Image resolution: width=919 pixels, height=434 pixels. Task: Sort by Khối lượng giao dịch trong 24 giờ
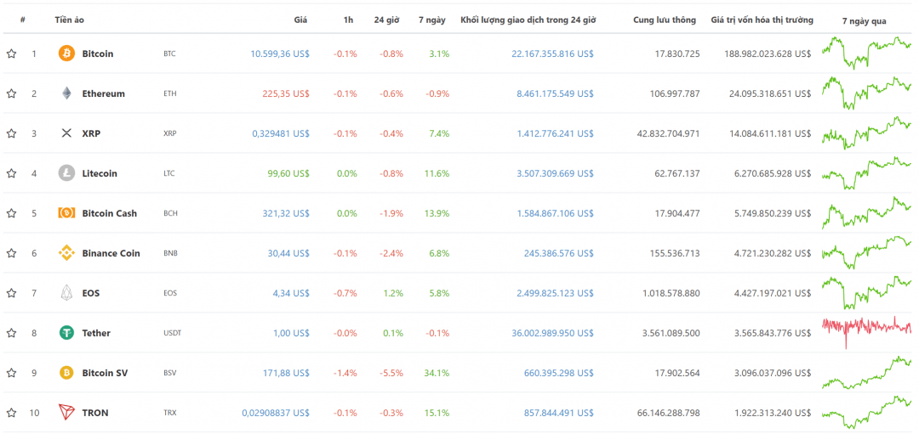(x=528, y=20)
